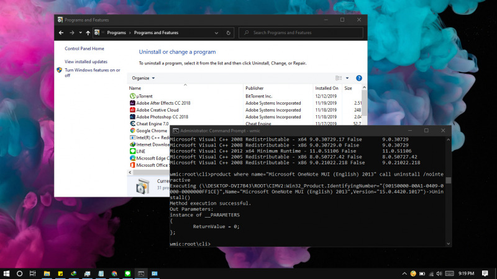The height and width of the screenshot is (279, 497).
Task: Open battery status in system tray
Action: coord(422,273)
